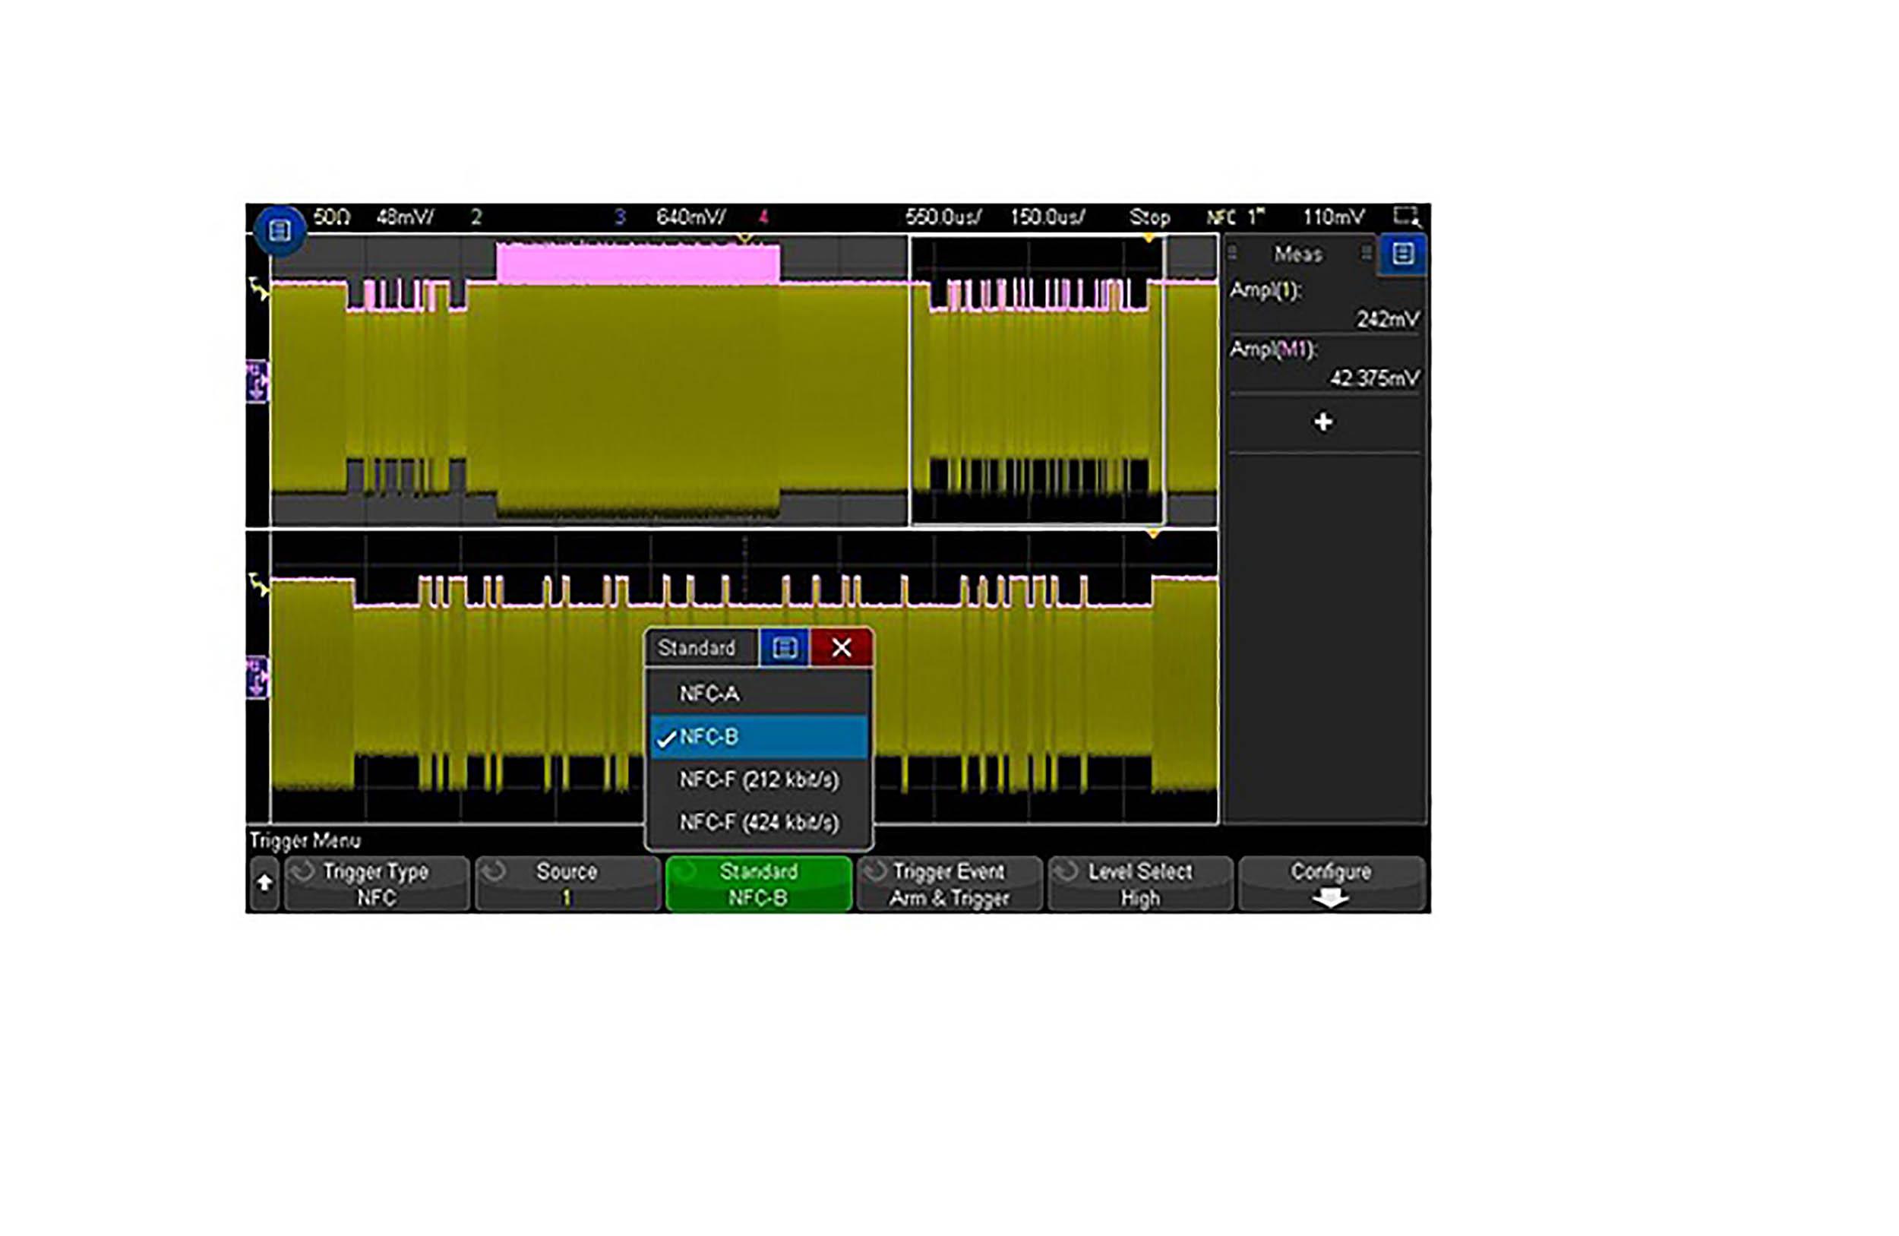Choose NFC-F (212 kbit/s) standard
1899x1236 pixels.
click(758, 779)
